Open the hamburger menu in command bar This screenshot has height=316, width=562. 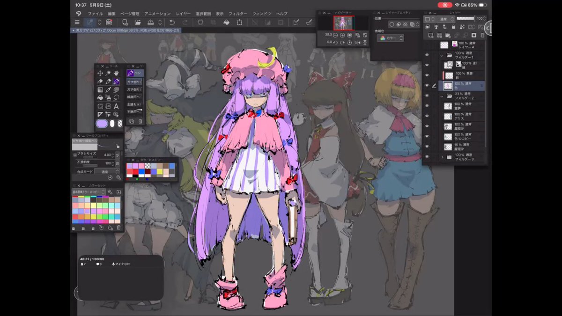(x=77, y=22)
